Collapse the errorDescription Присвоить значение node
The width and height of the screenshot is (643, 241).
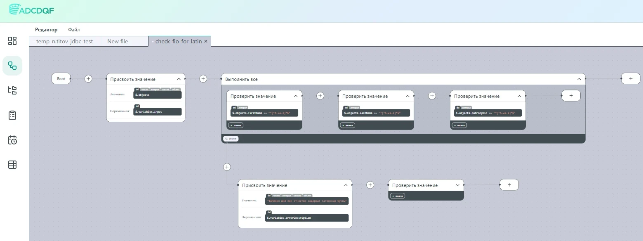(346, 185)
